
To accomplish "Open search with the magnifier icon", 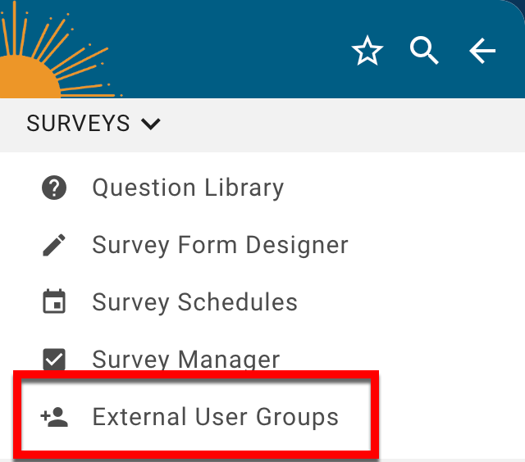I will 424,52.
